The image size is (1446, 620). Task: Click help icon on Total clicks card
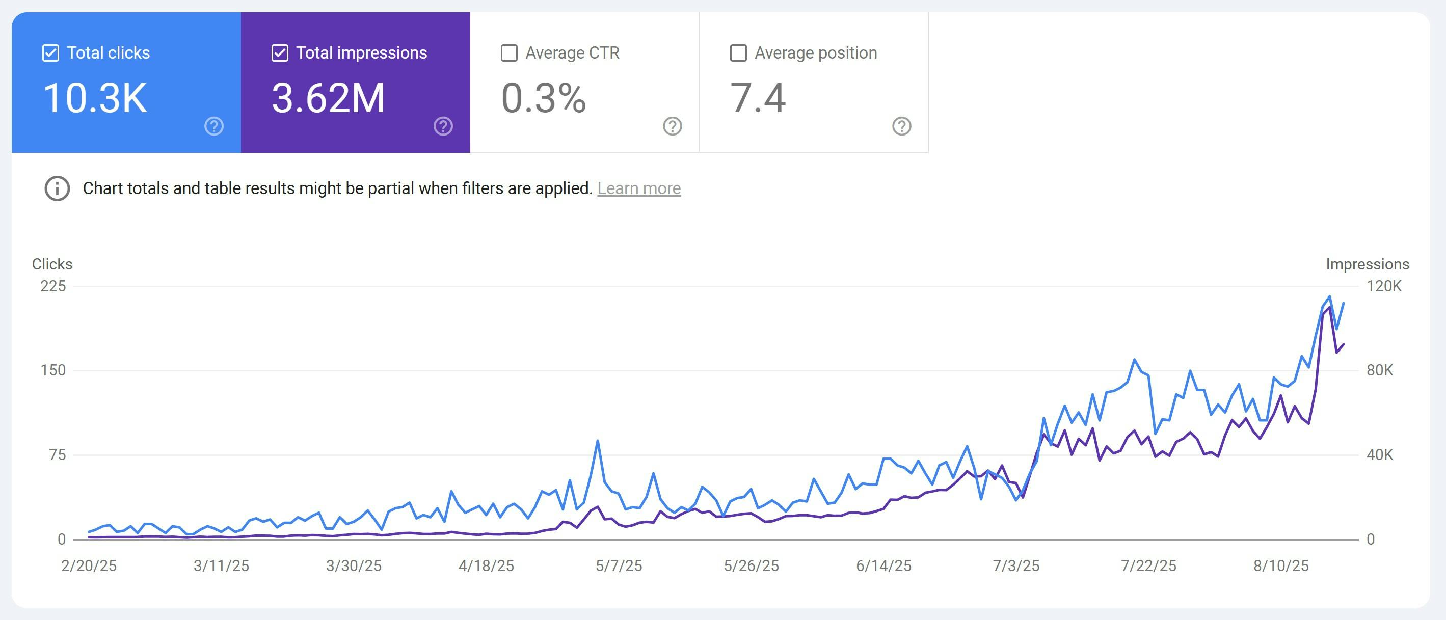[x=214, y=126]
